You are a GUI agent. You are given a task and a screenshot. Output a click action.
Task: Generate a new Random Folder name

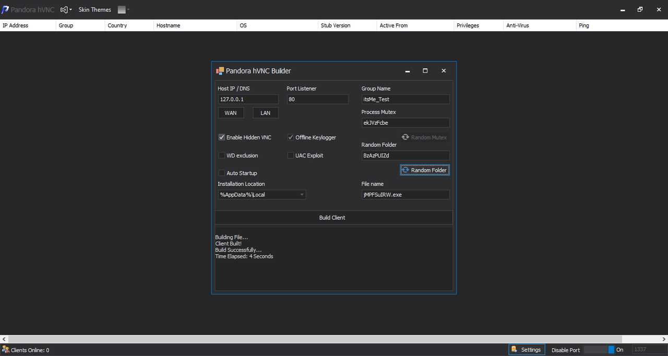424,170
